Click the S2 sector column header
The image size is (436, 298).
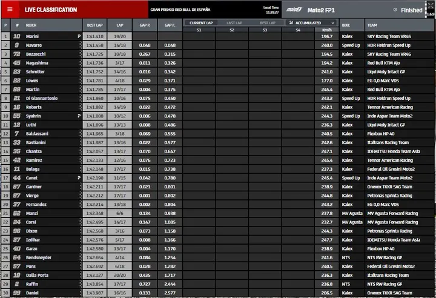tap(232, 30)
